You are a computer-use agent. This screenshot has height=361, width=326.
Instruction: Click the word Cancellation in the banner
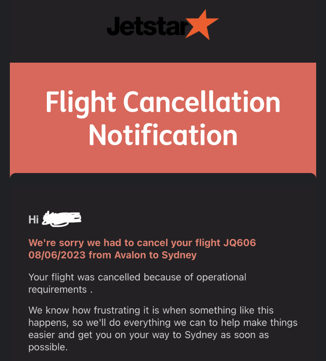click(202, 102)
